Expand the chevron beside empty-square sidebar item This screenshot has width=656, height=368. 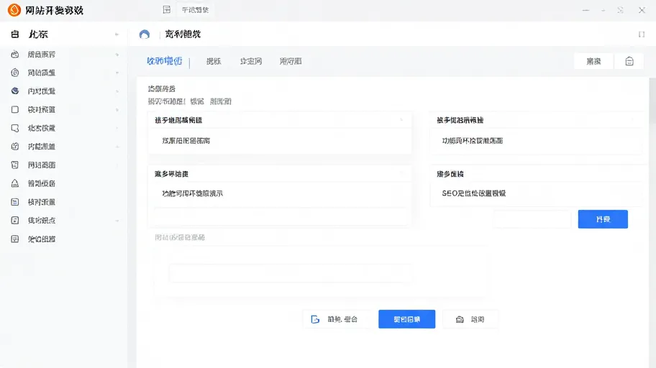tap(117, 109)
